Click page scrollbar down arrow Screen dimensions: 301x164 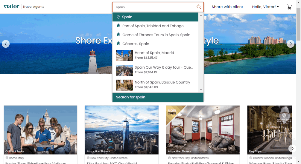(x=298, y=162)
